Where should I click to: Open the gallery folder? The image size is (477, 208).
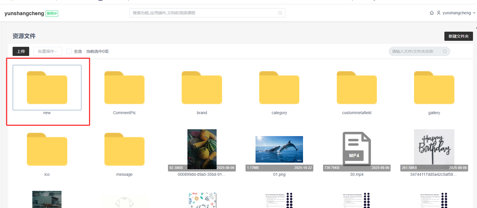coord(434,88)
